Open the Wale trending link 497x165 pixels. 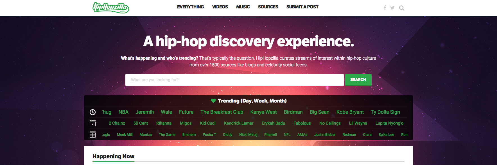[166, 112]
